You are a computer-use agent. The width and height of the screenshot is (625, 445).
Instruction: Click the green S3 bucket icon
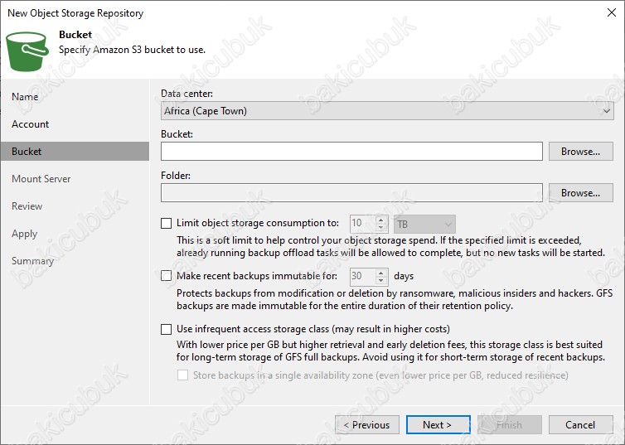coord(27,51)
